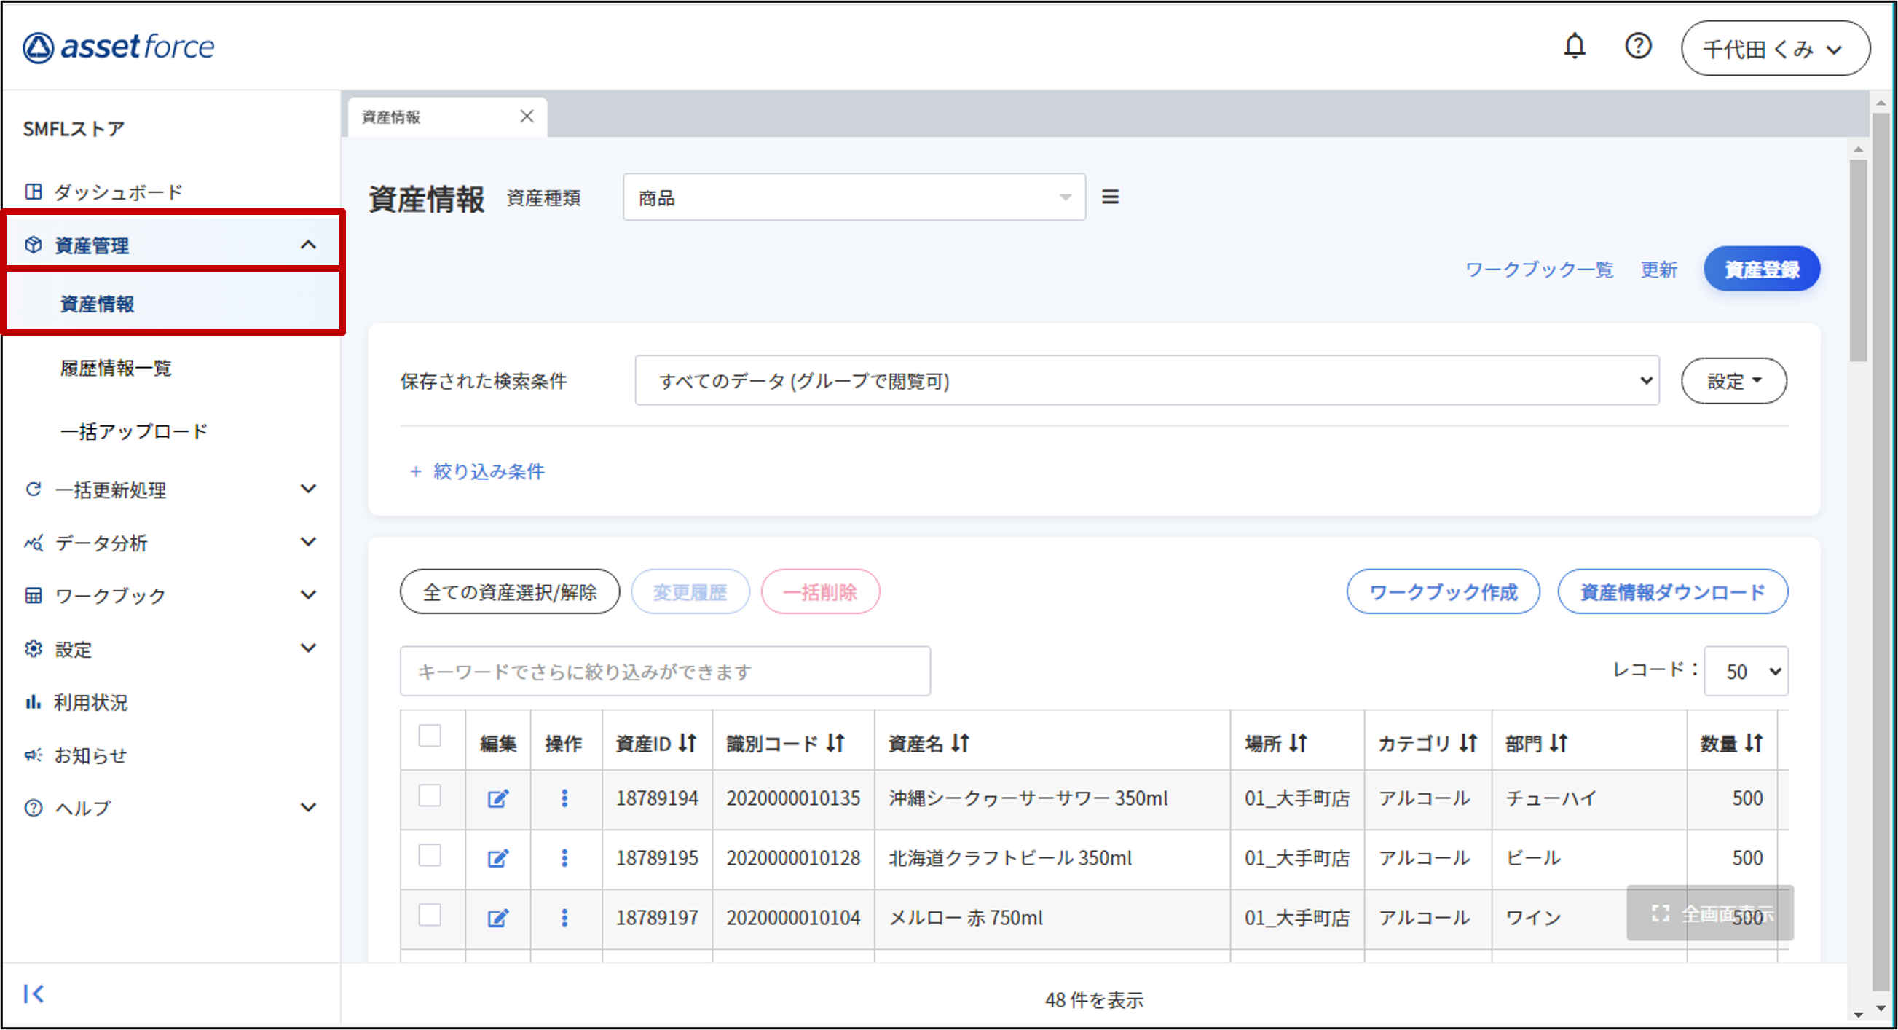Check the box for asset 18789194

pyautogui.click(x=430, y=795)
